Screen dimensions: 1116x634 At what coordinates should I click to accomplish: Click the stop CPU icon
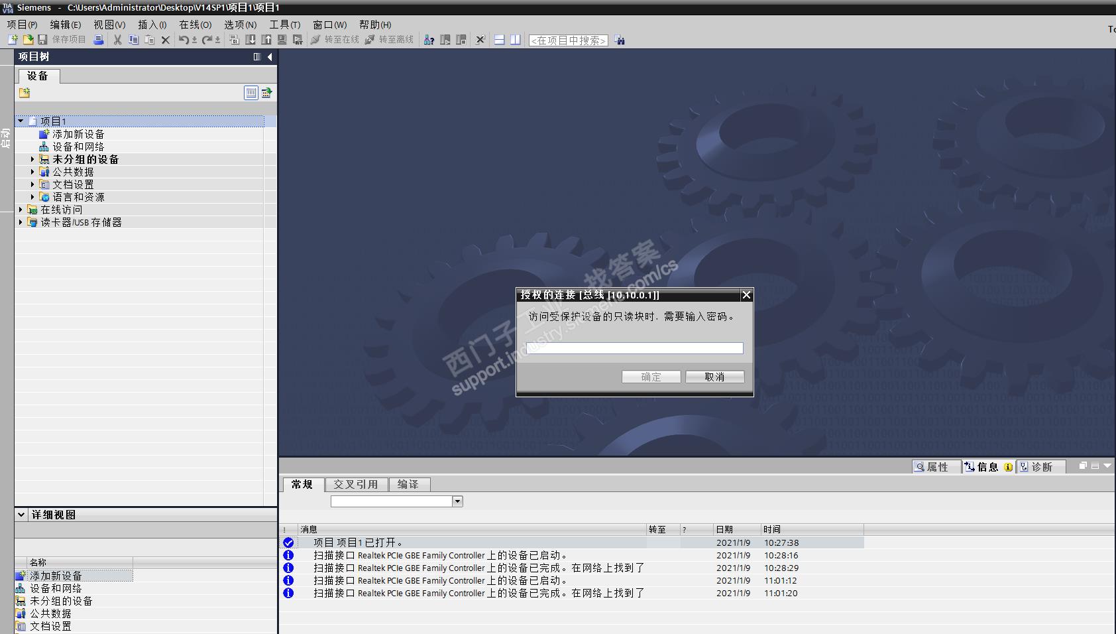pos(461,40)
